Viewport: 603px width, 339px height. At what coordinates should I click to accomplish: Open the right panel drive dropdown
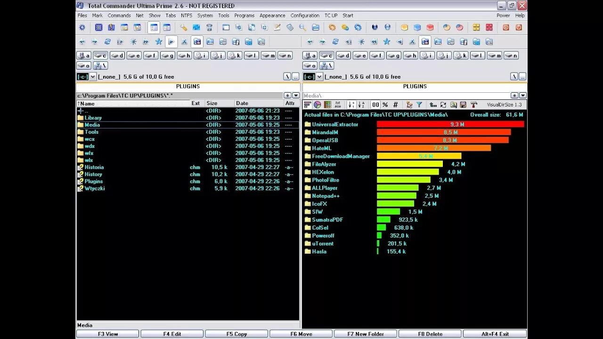point(320,77)
